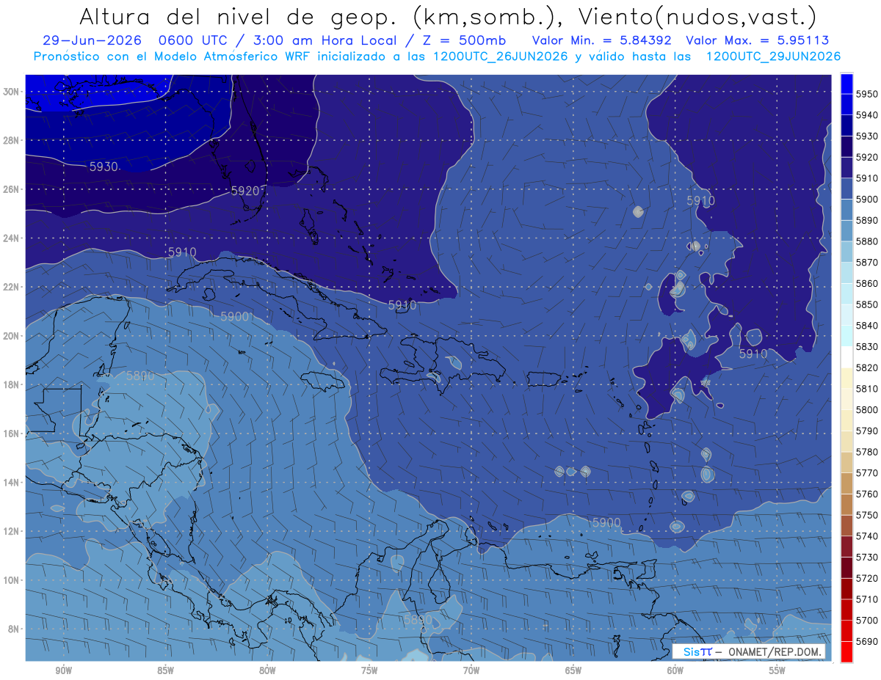Click the 8N latitude axis label
This screenshot has height=680, width=881.
point(14,629)
